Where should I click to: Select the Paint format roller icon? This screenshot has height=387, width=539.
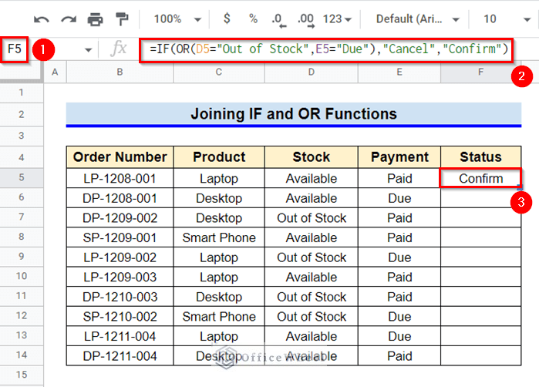point(122,19)
